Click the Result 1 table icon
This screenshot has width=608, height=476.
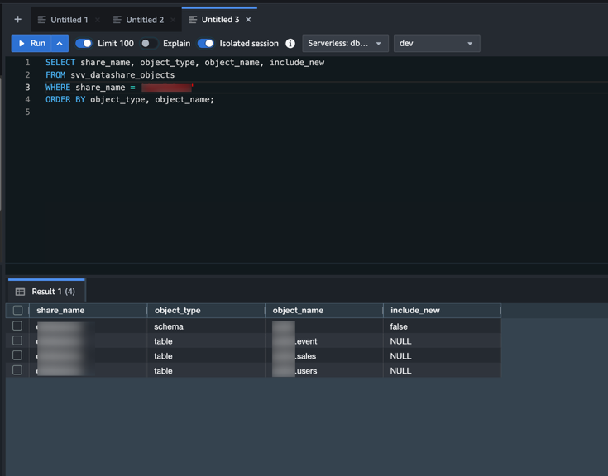point(20,291)
